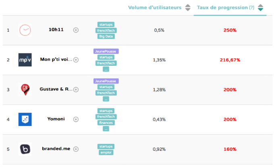Click the plus icon beside 10h11
The width and height of the screenshot is (274, 167).
tap(76, 30)
